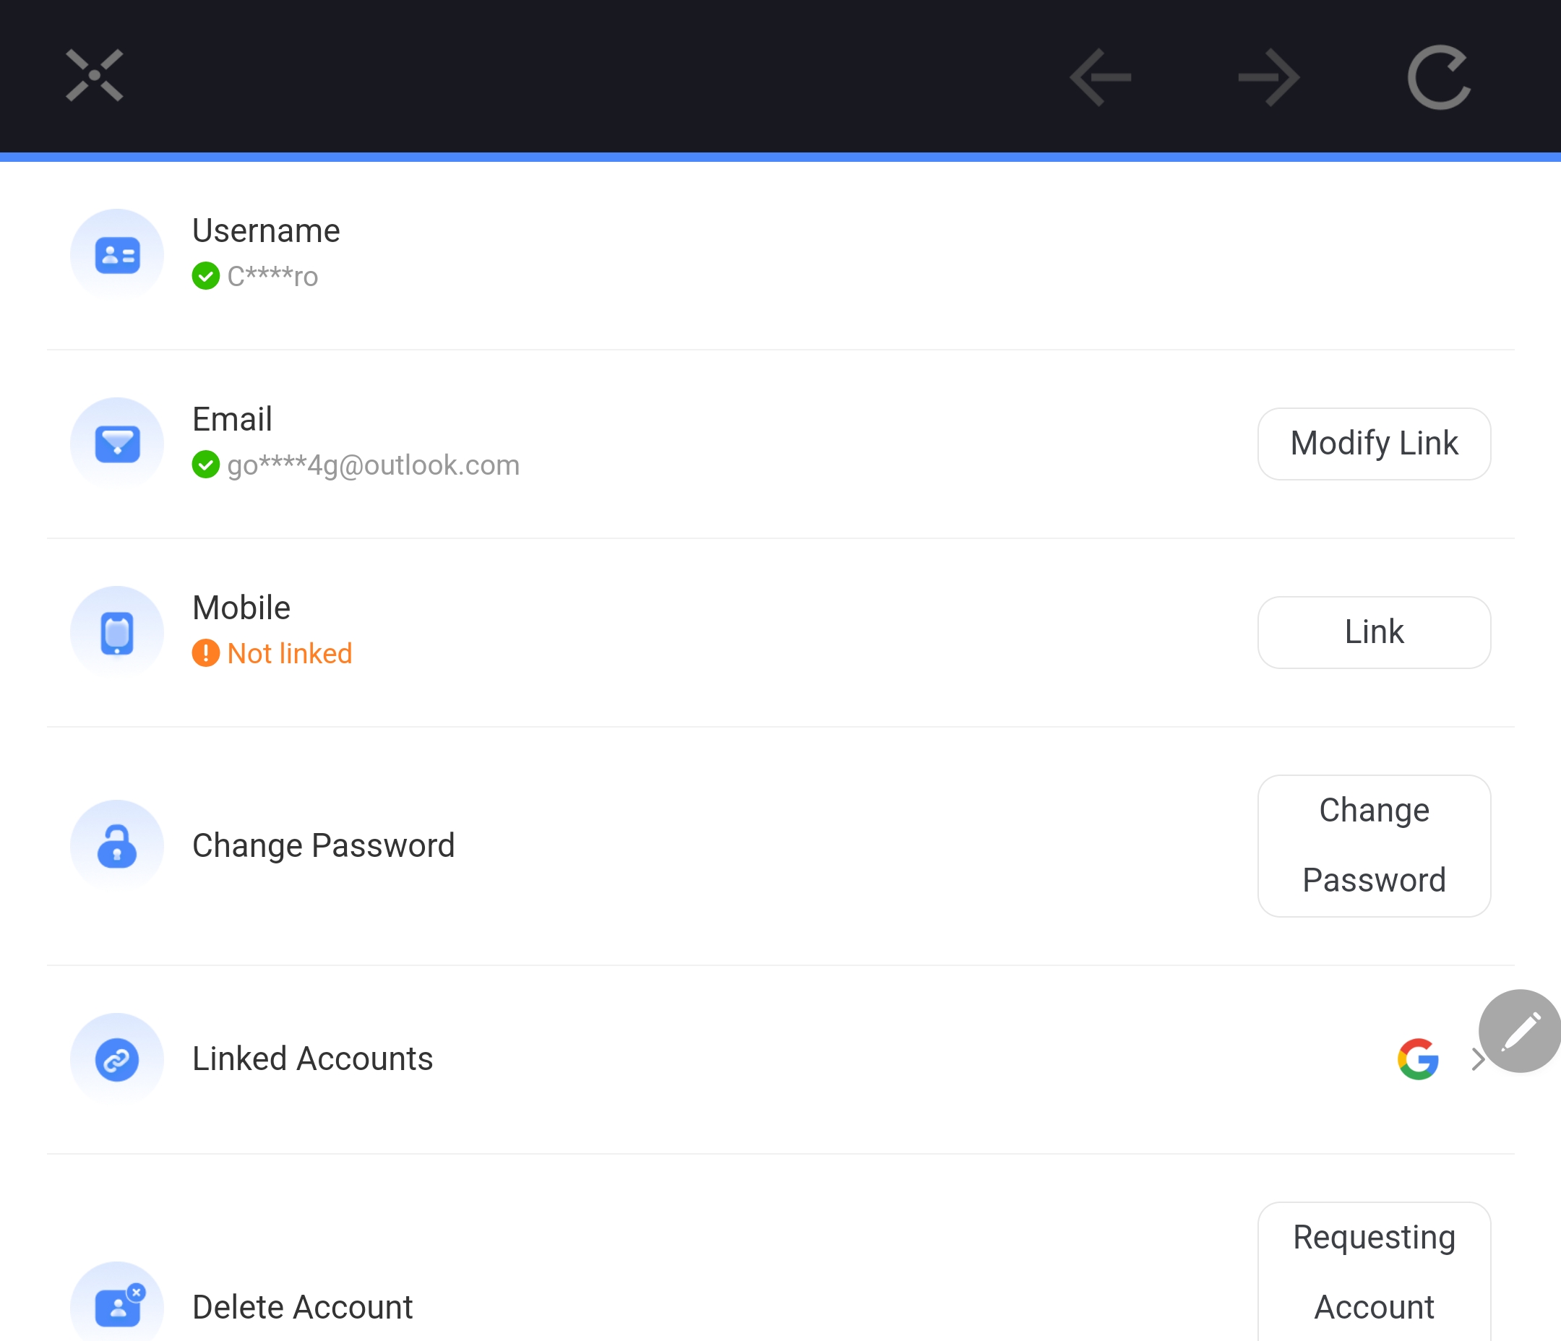Click the Modify Link button for Email
This screenshot has height=1341, width=1561.
point(1374,444)
